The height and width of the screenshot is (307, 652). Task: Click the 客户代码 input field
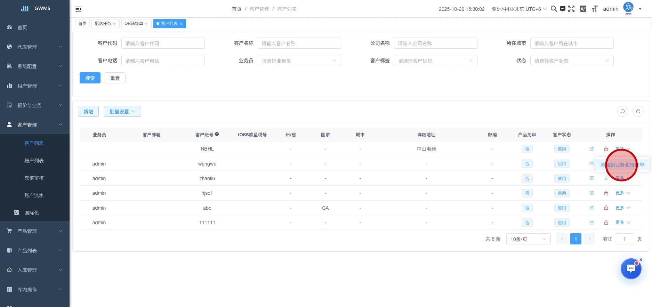[x=163, y=43]
